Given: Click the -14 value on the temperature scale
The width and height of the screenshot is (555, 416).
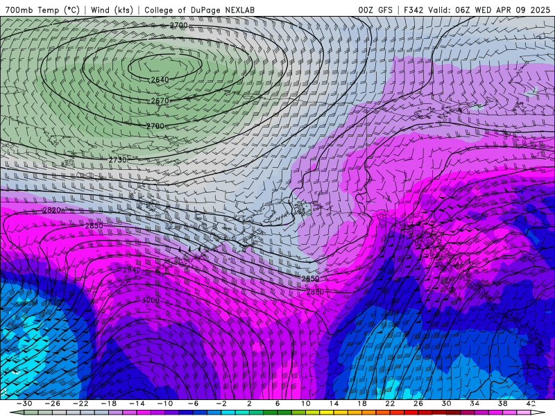Looking at the screenshot, I should pos(137,404).
